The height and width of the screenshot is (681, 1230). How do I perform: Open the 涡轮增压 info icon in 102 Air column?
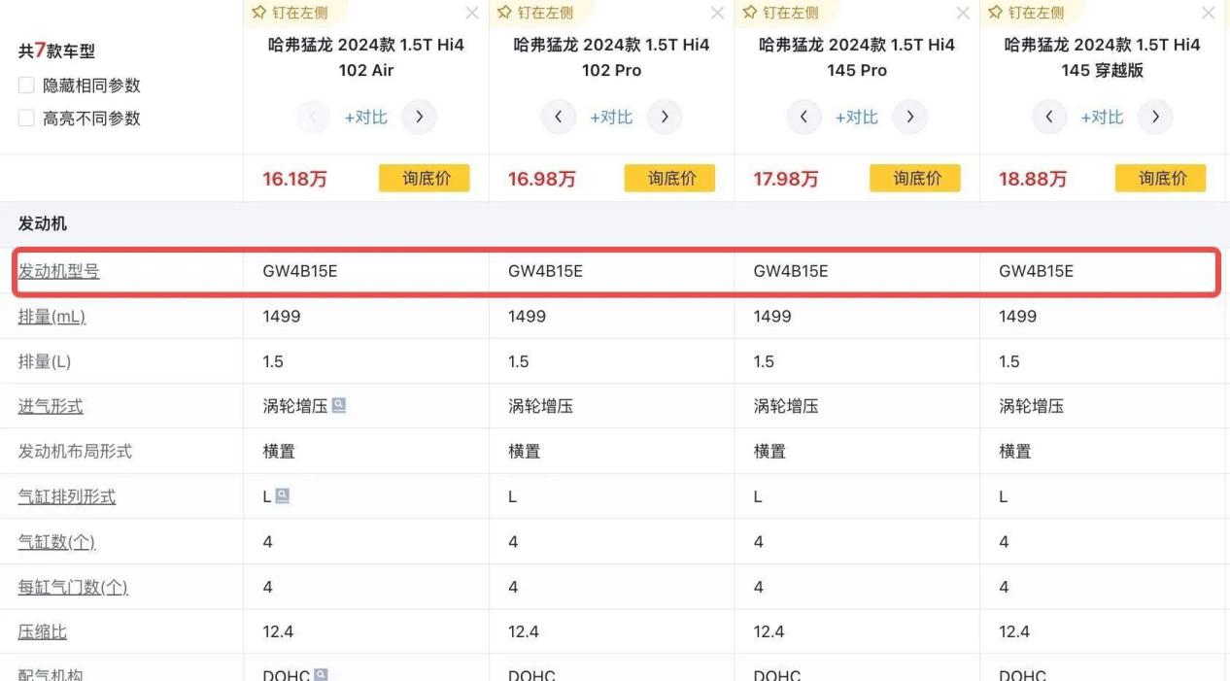coord(338,405)
